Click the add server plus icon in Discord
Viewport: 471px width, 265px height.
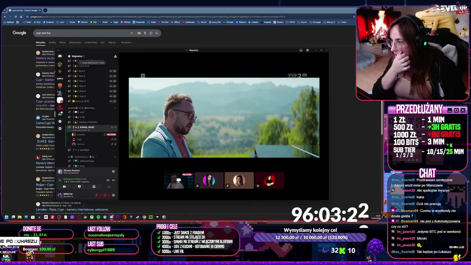click(60, 121)
